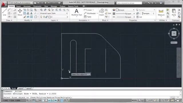Click the keyword search input field
Image resolution: width=183 pixels, height=103 pixels.
(x=129, y=3)
